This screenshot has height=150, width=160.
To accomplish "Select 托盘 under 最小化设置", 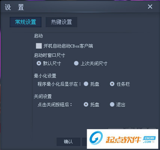I will [86, 84].
